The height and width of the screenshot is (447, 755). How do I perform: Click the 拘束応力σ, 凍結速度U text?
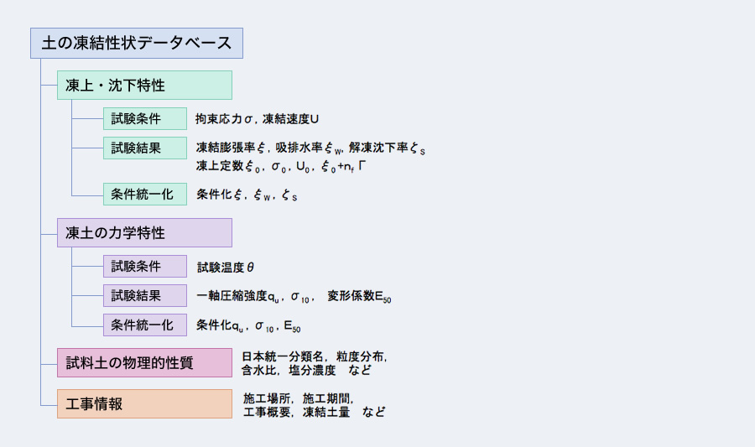257,119
